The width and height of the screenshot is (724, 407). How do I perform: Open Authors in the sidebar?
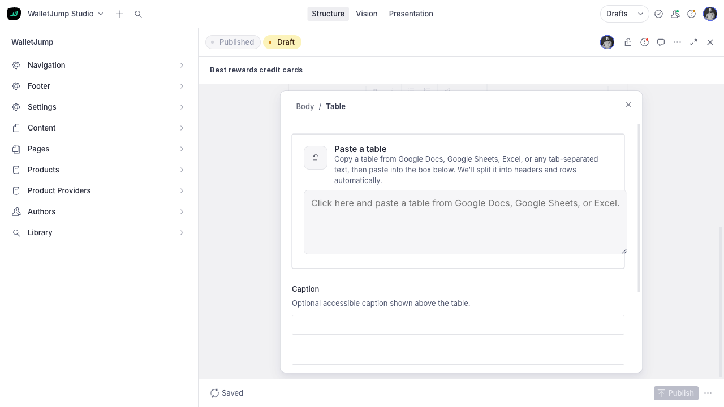(x=99, y=211)
